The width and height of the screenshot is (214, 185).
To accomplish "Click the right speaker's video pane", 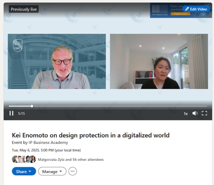I will pos(159,61).
